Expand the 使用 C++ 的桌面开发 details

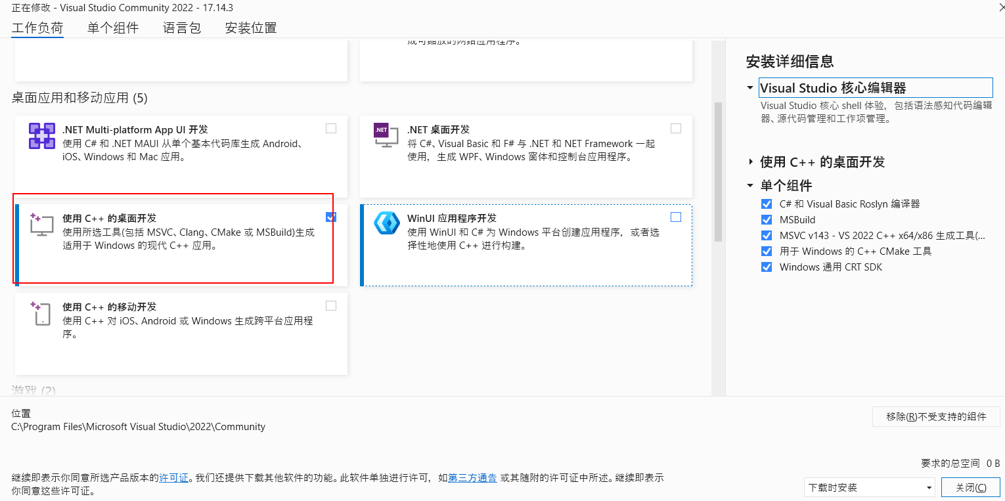point(749,162)
